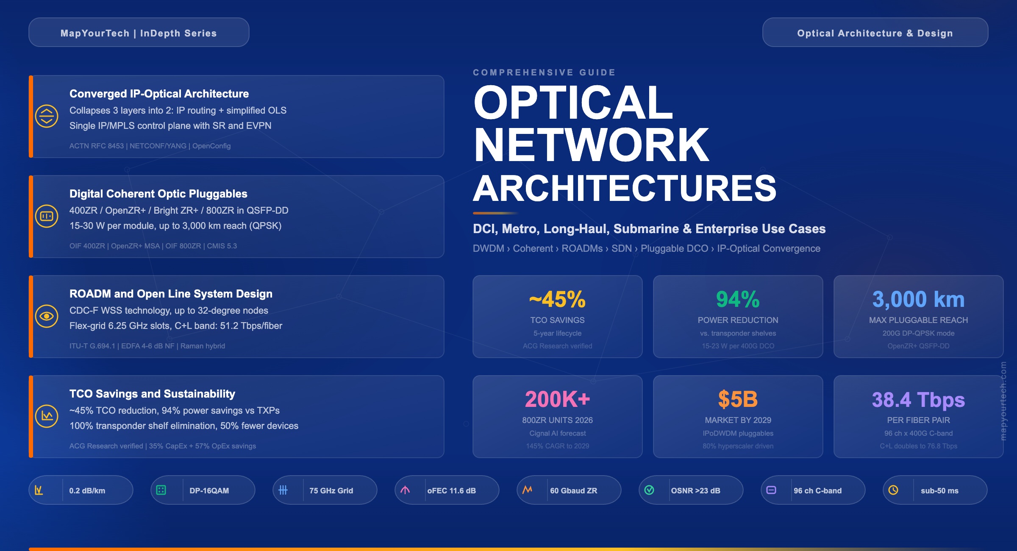Select the DP-16QAM pill label
1017x551 pixels.
pyautogui.click(x=209, y=491)
